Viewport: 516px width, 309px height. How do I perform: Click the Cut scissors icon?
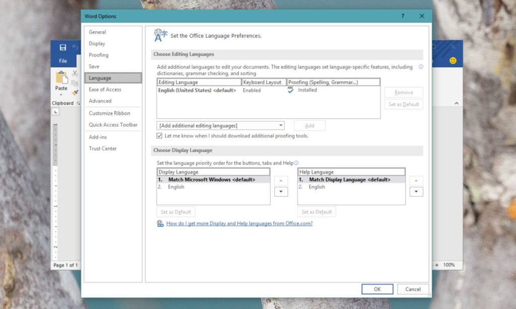pyautogui.click(x=75, y=73)
